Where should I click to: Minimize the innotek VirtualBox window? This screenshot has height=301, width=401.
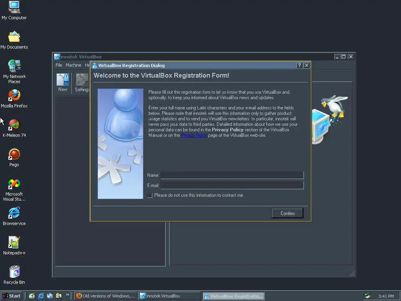click(x=337, y=57)
